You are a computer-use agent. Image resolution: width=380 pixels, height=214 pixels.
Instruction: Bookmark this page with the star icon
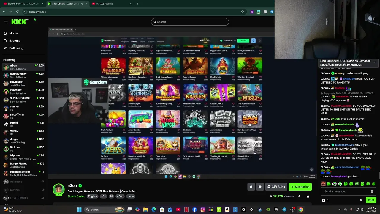point(243,12)
